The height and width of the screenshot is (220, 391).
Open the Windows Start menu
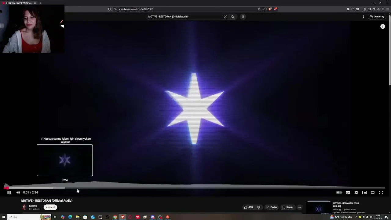[x=4, y=217]
